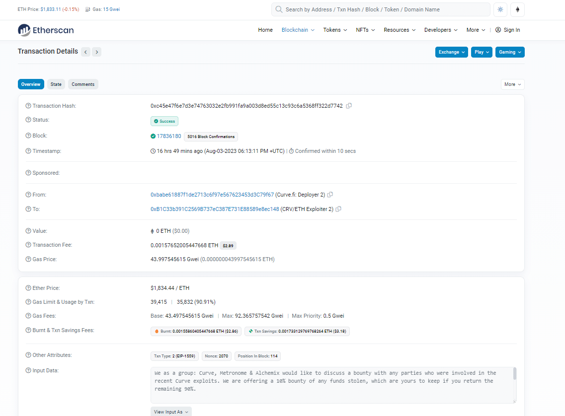Open the Curve.fi Deployer 2 address

(x=212, y=195)
